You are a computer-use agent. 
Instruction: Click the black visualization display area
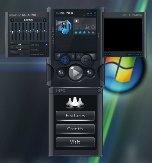(x=123, y=35)
